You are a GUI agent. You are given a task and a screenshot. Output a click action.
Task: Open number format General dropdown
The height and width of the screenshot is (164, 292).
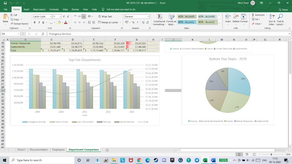point(148,17)
